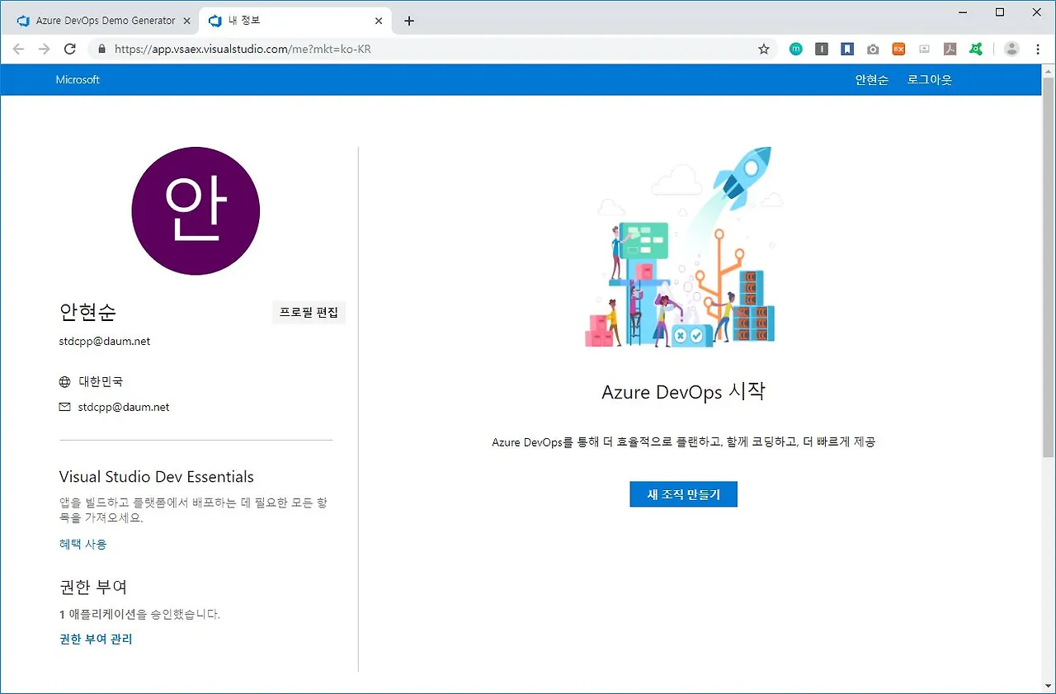The width and height of the screenshot is (1056, 694).
Task: Click the 새 조직 만들기 button
Action: click(683, 494)
